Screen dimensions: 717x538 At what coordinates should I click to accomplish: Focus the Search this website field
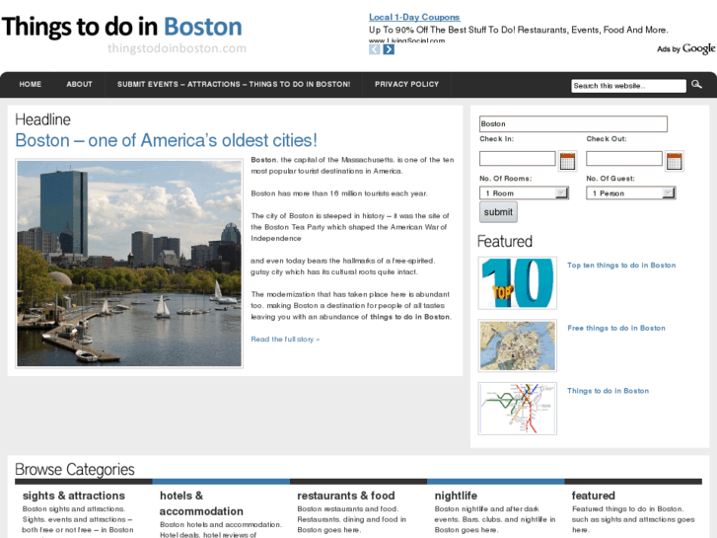point(629,86)
